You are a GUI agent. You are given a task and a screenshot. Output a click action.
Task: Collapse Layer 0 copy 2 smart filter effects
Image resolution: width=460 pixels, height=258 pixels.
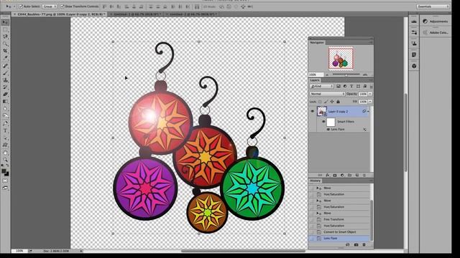368,112
